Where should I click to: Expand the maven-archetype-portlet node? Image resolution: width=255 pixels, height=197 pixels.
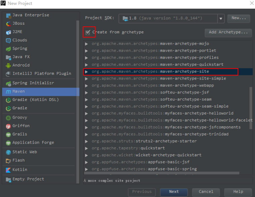click(86, 51)
